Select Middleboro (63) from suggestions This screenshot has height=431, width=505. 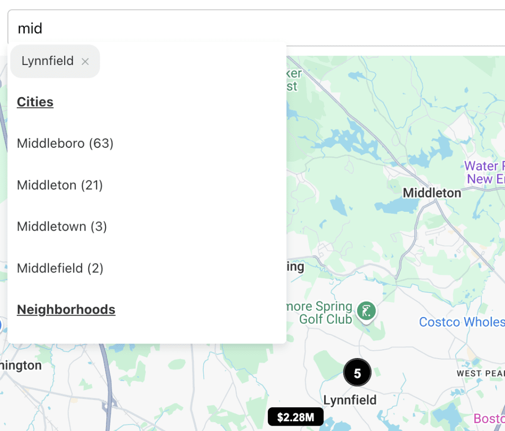coord(65,143)
